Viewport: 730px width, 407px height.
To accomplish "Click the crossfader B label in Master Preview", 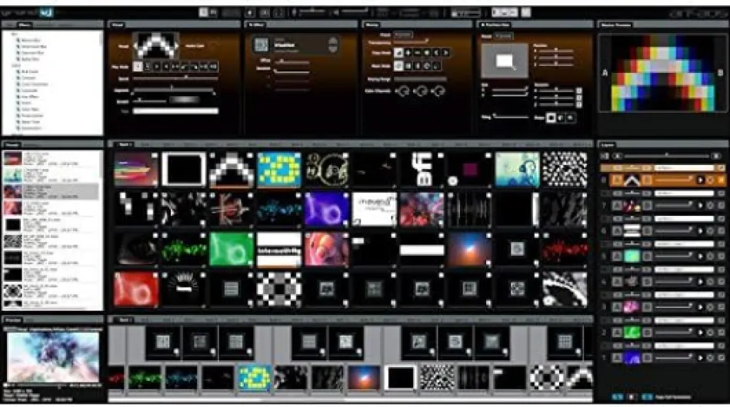I will [721, 73].
